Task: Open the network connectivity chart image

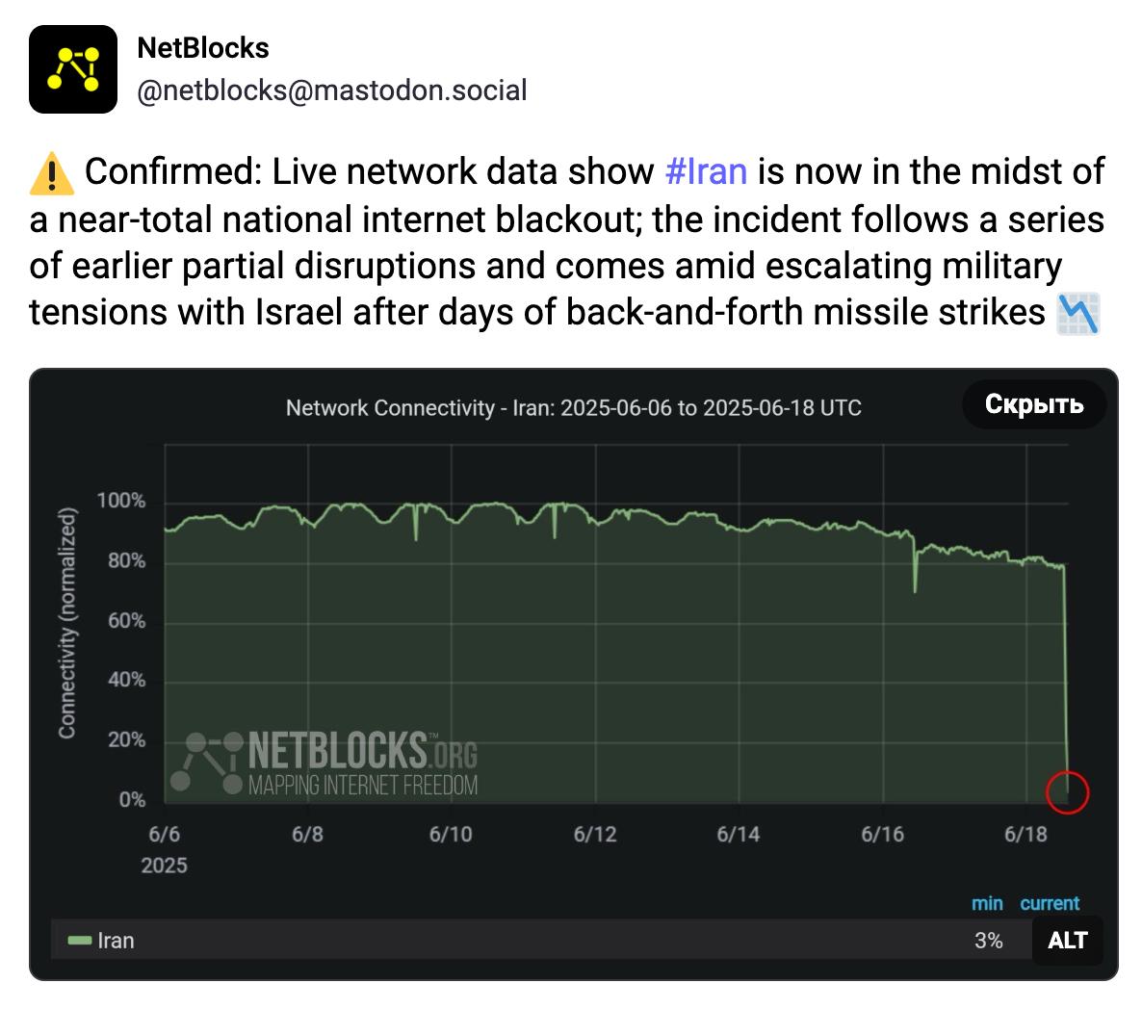Action: pos(573,674)
